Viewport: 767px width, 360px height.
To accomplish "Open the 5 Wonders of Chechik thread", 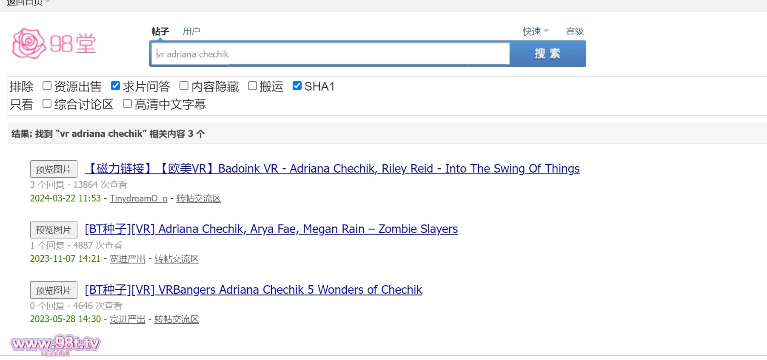I will coord(254,290).
